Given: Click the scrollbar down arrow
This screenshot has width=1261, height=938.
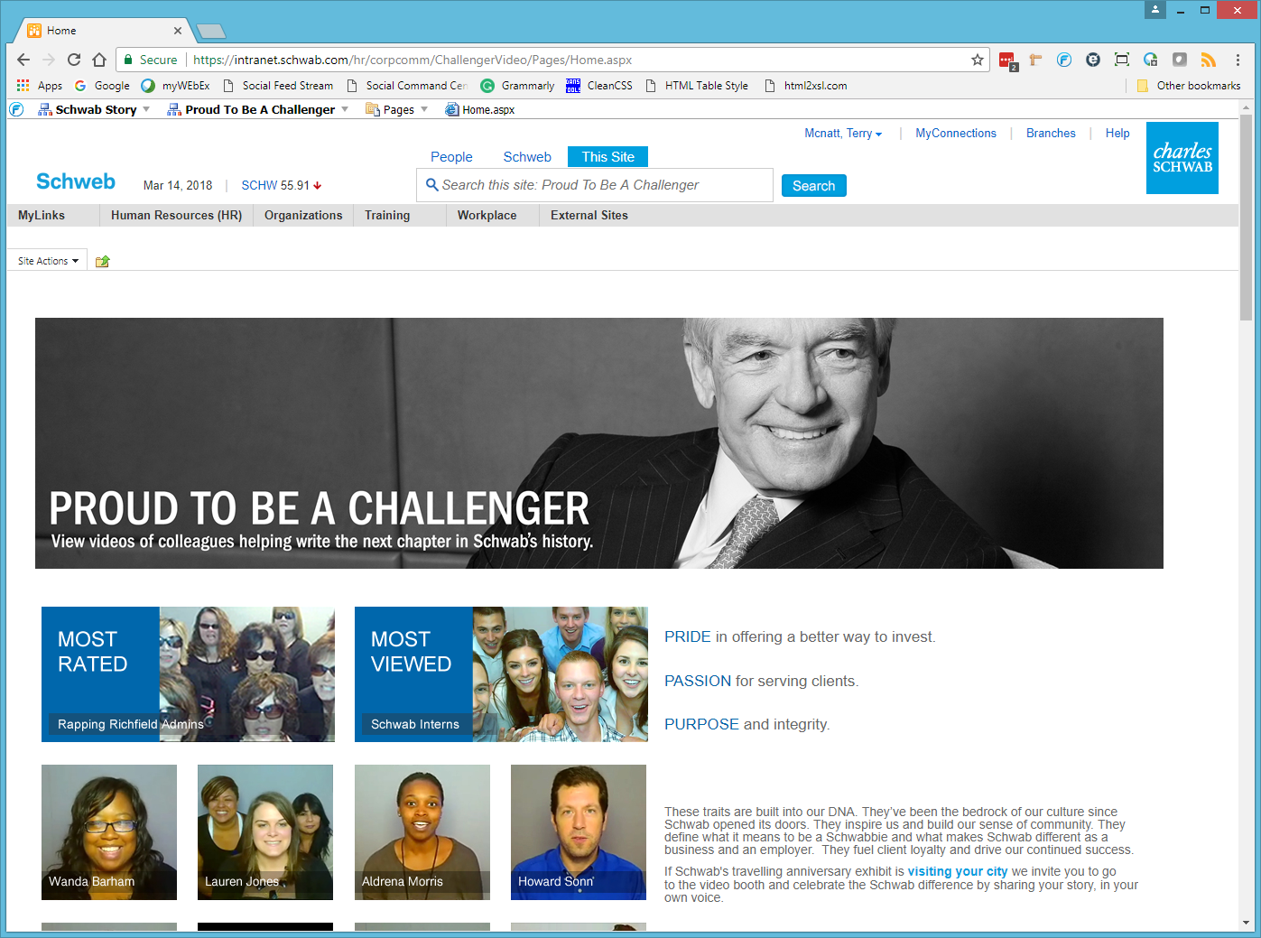Looking at the screenshot, I should [x=1246, y=923].
